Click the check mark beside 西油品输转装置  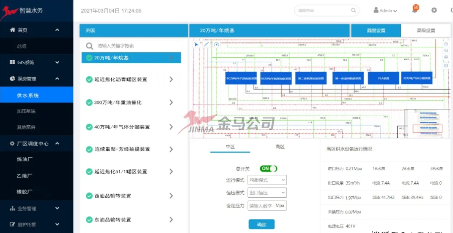(89, 196)
